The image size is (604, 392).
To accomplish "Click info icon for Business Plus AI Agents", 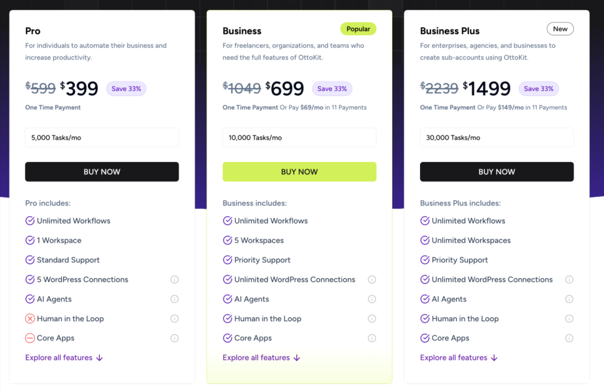I will click(x=569, y=299).
